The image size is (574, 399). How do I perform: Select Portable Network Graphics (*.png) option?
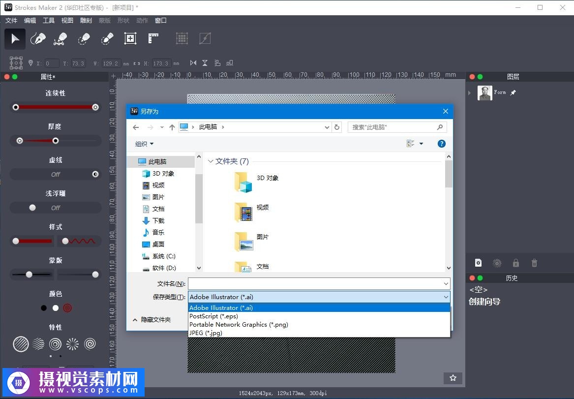coord(239,325)
